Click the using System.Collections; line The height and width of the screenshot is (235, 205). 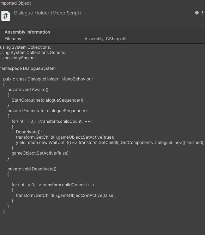point(25,47)
